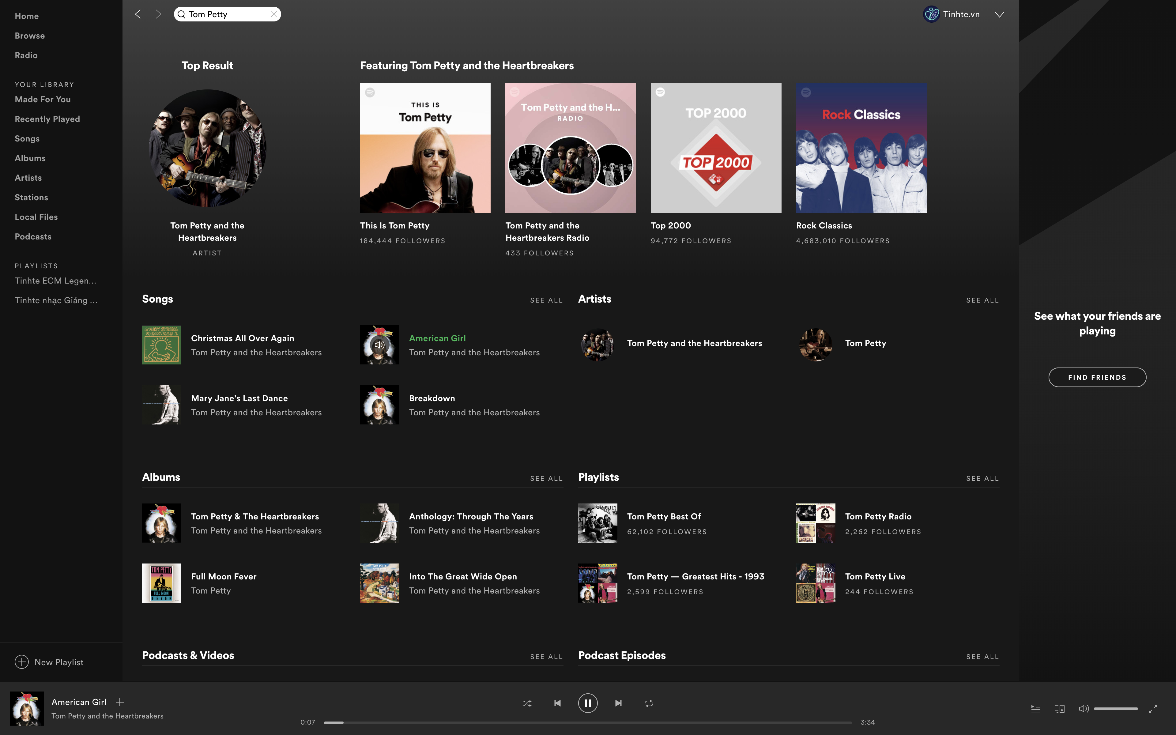
Task: Click the search magnifier icon
Action: 181,14
